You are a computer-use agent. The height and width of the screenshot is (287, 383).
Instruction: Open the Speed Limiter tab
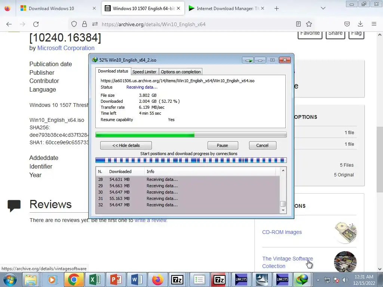[144, 72]
